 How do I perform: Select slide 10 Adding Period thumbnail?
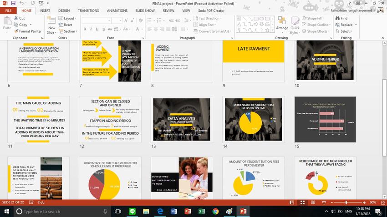(x=325, y=61)
